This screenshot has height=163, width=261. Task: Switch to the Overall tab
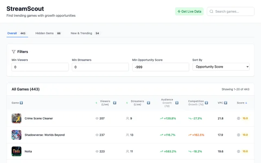pos(17,33)
